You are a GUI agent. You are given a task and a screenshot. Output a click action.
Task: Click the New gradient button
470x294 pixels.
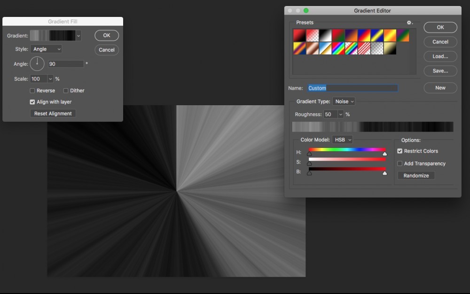(x=440, y=88)
